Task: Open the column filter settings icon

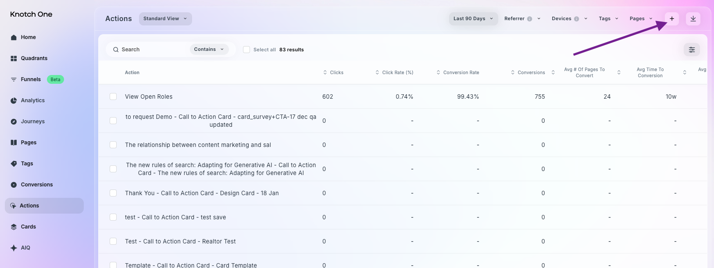Action: coord(692,50)
